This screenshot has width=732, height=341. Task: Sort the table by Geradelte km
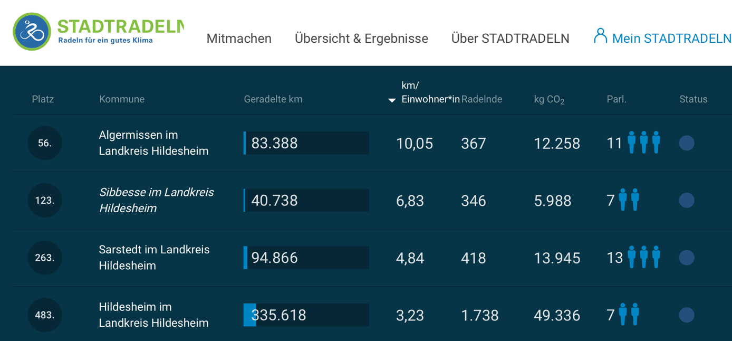[x=273, y=99]
